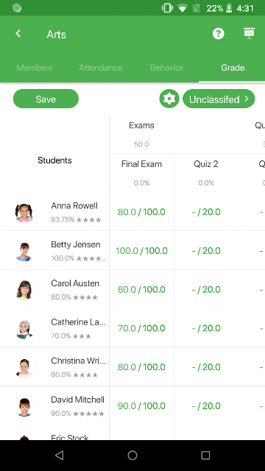Image resolution: width=265 pixels, height=471 pixels.
Task: Open the help question mark icon
Action: coord(218,34)
